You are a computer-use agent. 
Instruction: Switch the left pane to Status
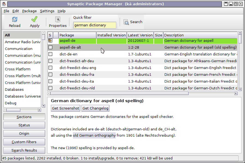[x=24, y=125]
